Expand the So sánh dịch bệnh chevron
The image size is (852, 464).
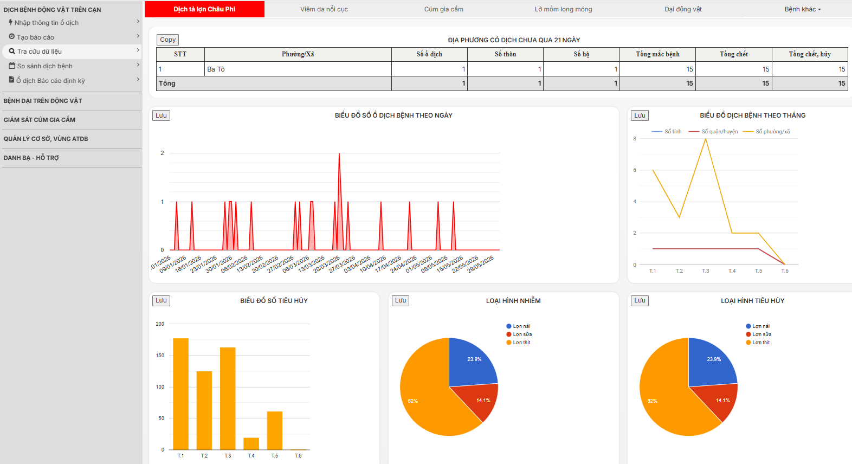click(138, 65)
